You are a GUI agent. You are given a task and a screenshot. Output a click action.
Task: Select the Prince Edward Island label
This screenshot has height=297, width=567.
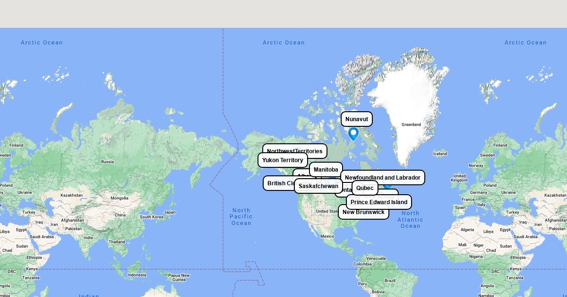tap(379, 202)
